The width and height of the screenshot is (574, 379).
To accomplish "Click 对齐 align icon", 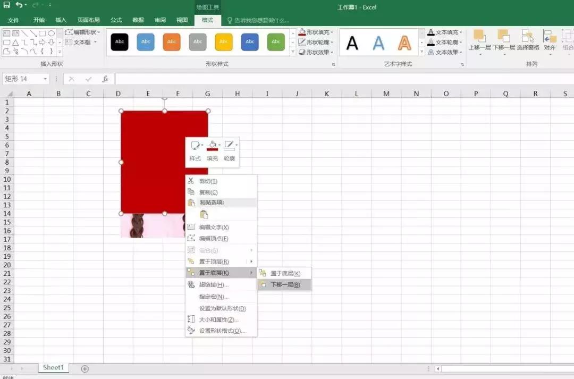I will point(550,36).
